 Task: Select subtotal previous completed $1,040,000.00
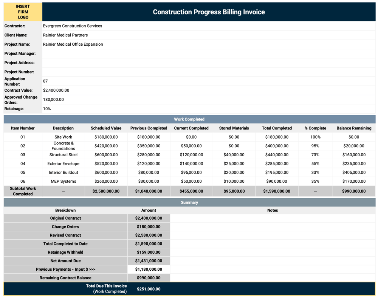(x=149, y=191)
